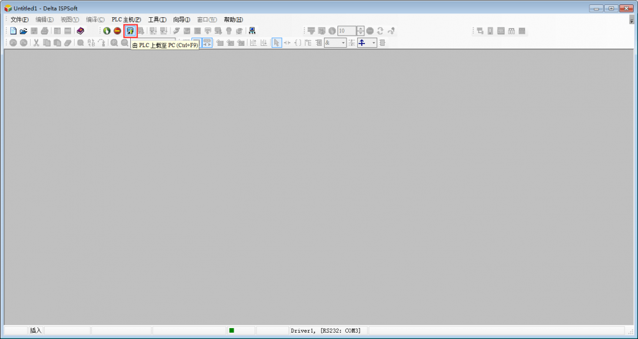Expand the toolbar overflow chevron at far right
638x339 pixels.
point(632,20)
